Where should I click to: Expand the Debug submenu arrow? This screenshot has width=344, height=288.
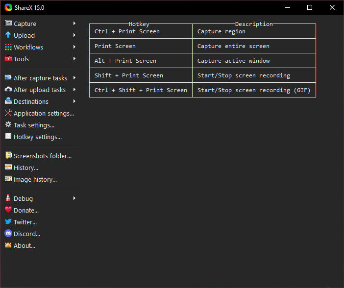pyautogui.click(x=74, y=198)
